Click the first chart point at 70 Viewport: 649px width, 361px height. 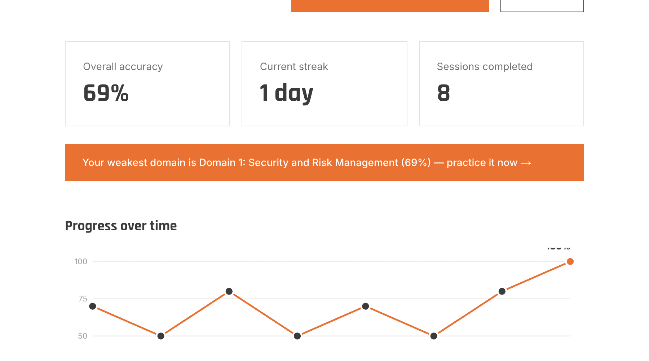(x=93, y=306)
